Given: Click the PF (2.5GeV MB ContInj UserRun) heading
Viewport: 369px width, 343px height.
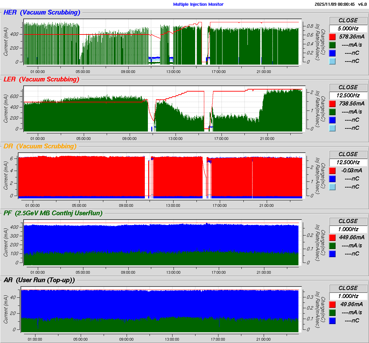Looking at the screenshot, I should click(53, 213).
